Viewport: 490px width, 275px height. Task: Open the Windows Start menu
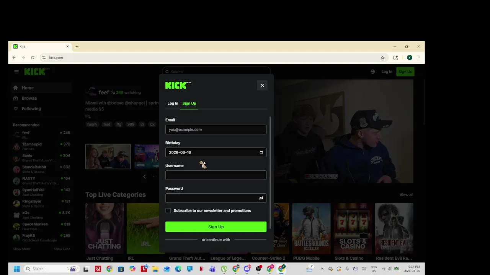(x=16, y=269)
